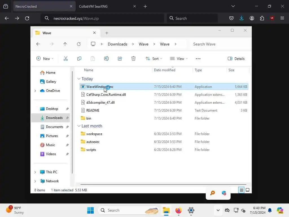
Task: Go up one folder level in Explorer
Action: tap(65, 44)
